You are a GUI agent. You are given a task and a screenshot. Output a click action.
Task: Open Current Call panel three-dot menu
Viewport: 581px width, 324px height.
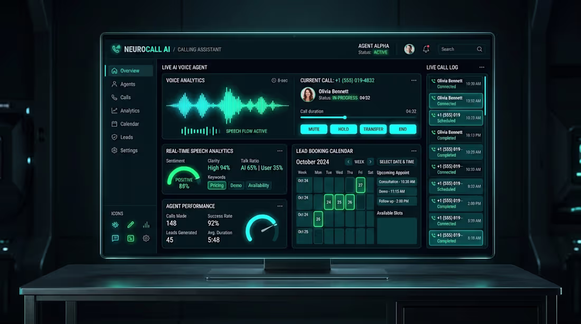pos(414,80)
